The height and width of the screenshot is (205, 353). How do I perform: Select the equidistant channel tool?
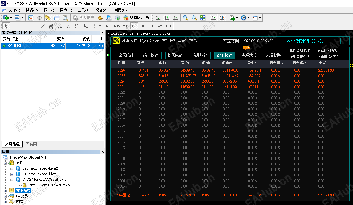click(x=51, y=26)
